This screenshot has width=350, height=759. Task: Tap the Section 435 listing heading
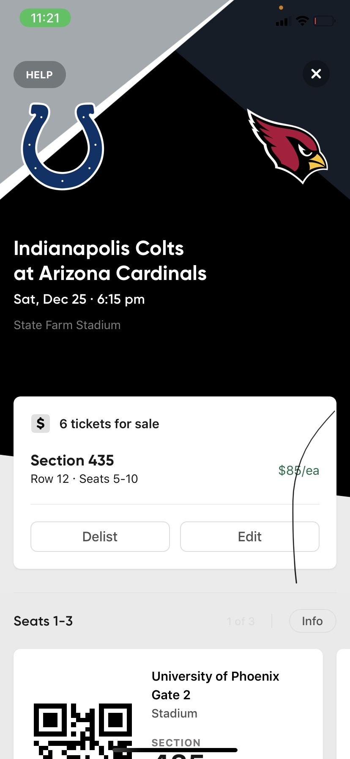click(x=72, y=460)
